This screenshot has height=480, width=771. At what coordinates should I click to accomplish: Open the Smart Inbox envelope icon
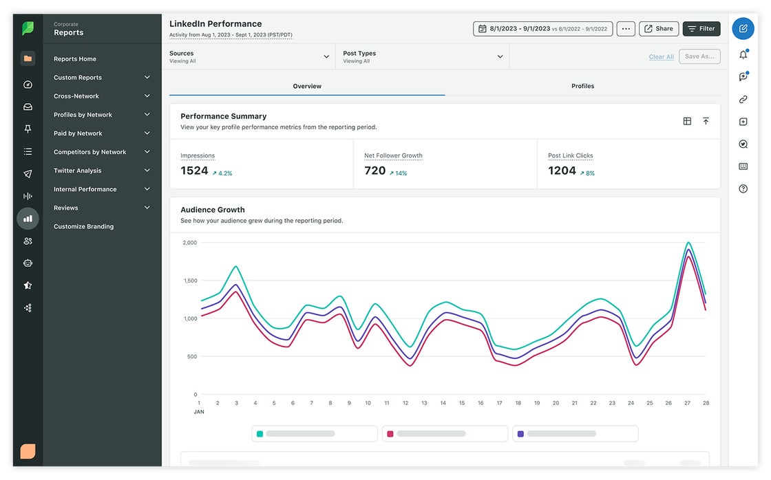(x=28, y=106)
